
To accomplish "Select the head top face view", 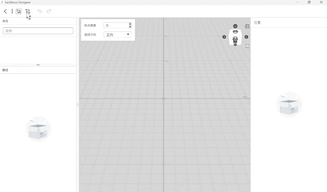I will tap(235, 32).
